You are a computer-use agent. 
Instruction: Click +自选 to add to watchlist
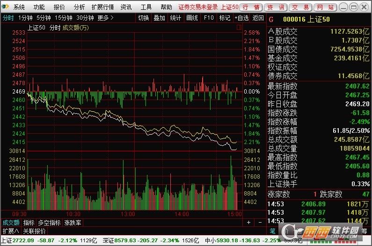click(x=241, y=18)
